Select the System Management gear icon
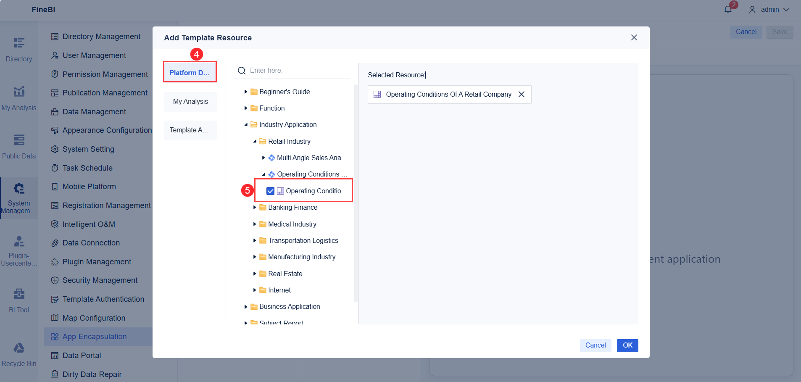This screenshot has height=382, width=801. 19,188
